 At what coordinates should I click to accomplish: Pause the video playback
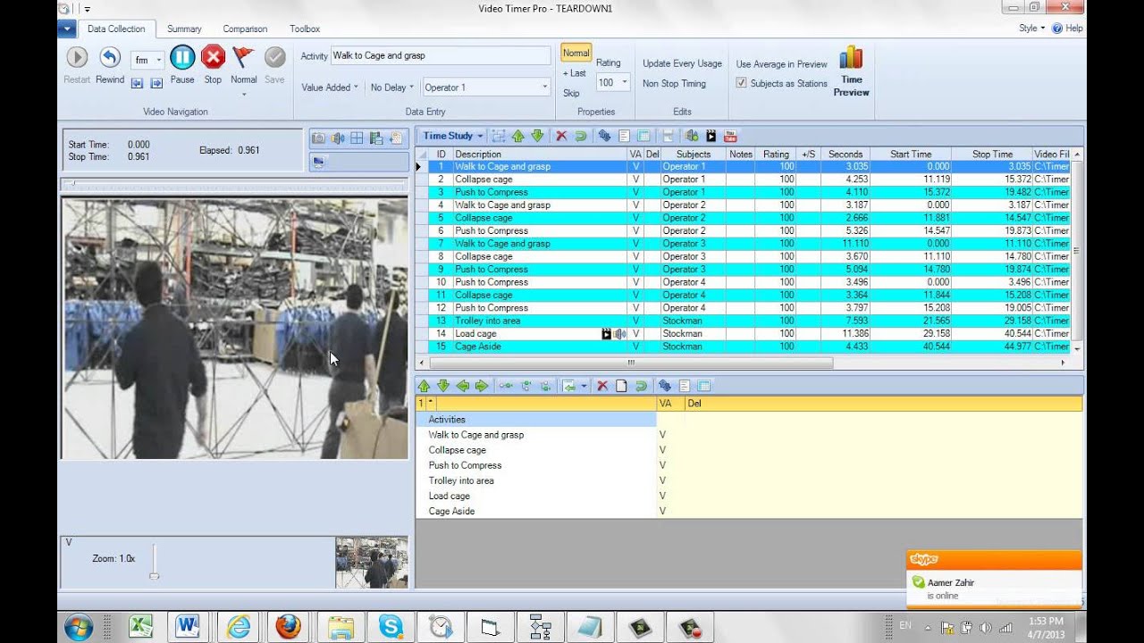pyautogui.click(x=182, y=59)
